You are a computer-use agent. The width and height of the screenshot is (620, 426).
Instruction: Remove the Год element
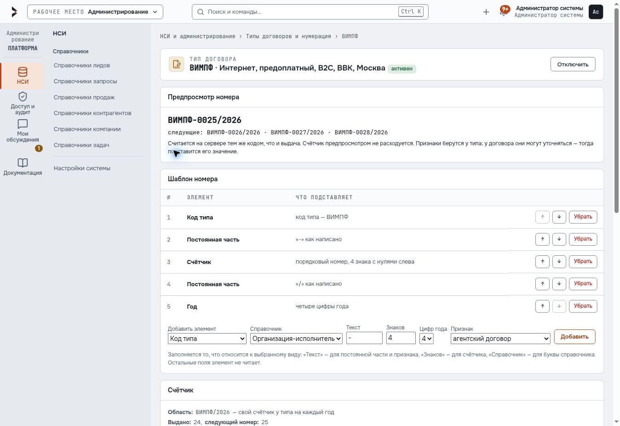pyautogui.click(x=583, y=306)
